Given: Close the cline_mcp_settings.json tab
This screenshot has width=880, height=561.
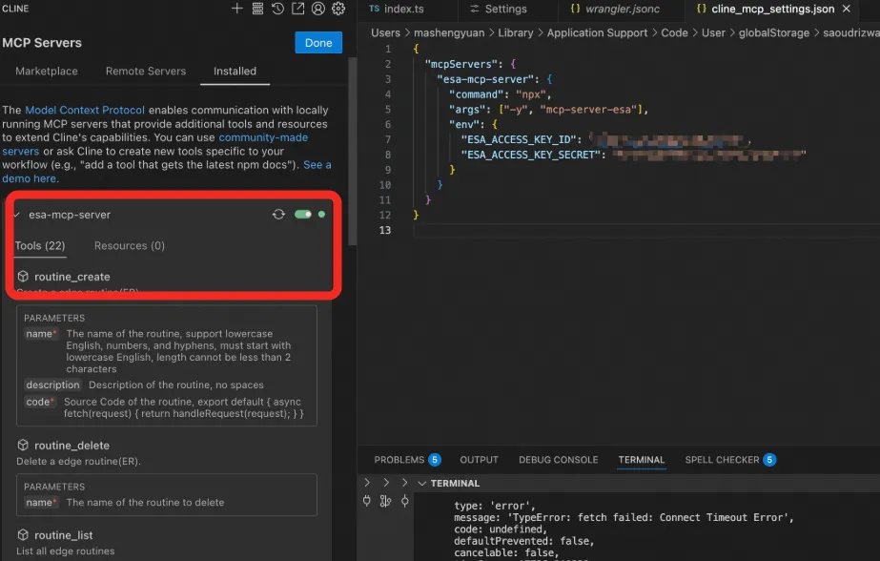Looking at the screenshot, I should (x=847, y=9).
